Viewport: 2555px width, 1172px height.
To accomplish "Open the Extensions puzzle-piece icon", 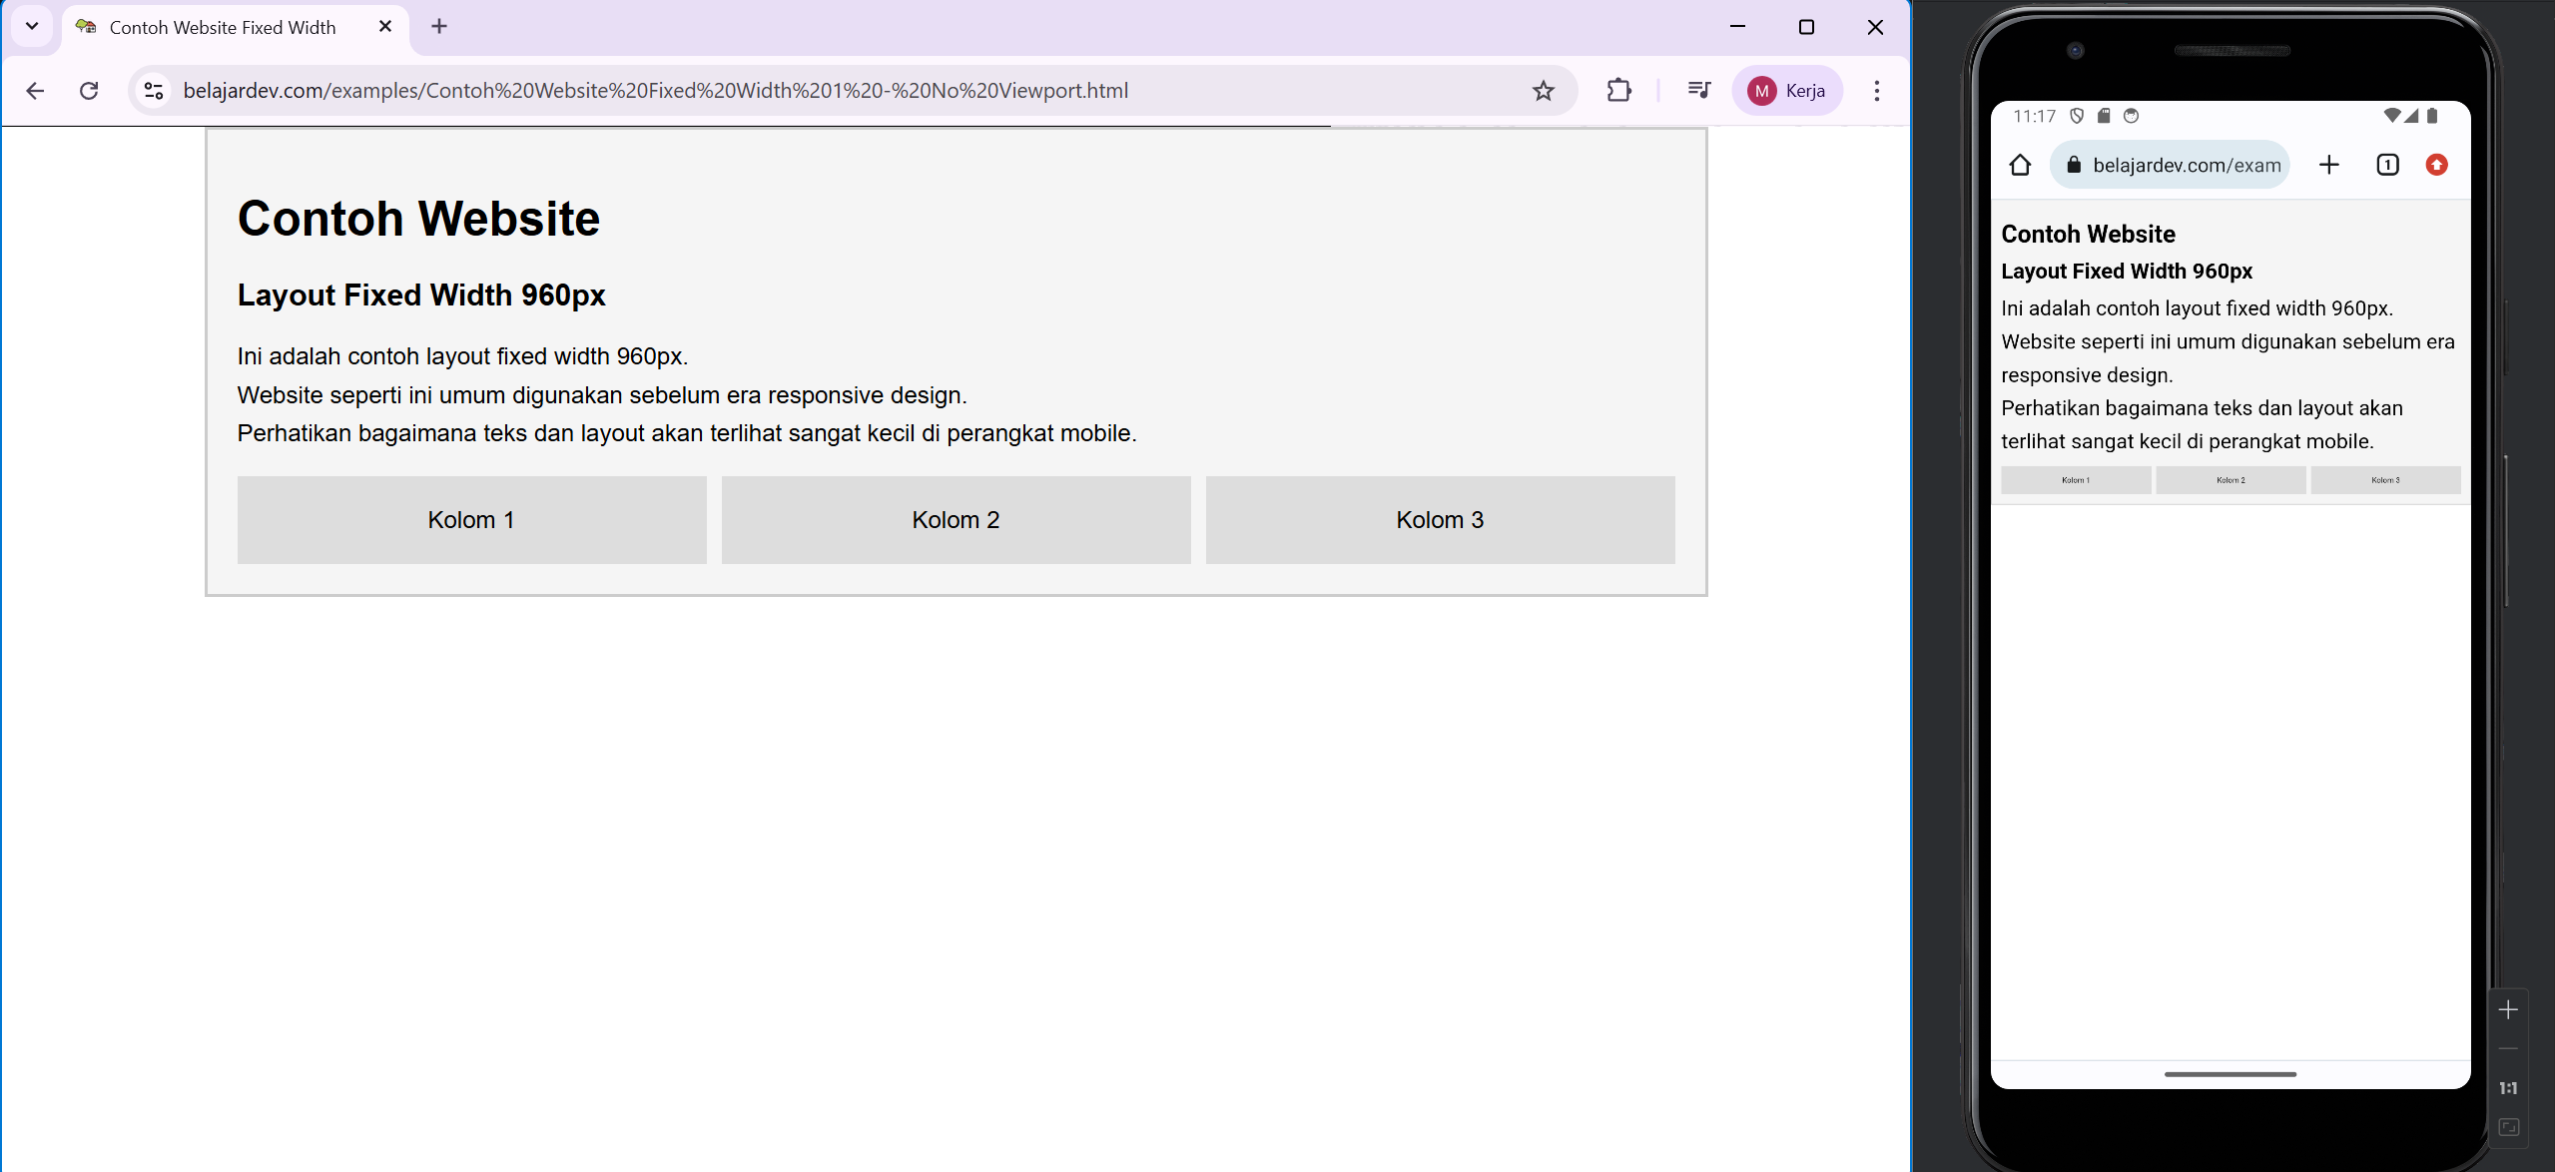I will coord(1617,90).
